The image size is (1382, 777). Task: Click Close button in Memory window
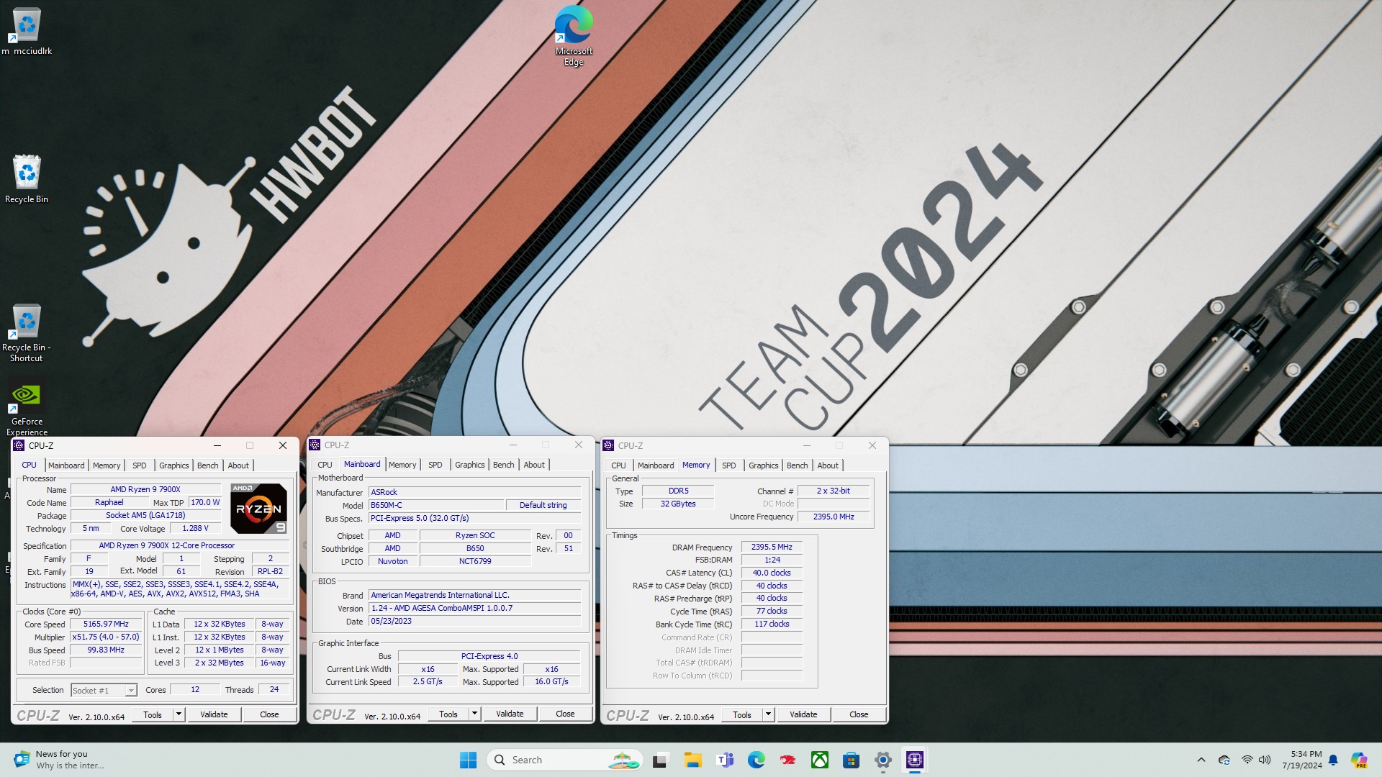click(859, 714)
